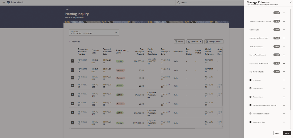Click the PO icon for NETSUB8008

[x=73, y=70]
